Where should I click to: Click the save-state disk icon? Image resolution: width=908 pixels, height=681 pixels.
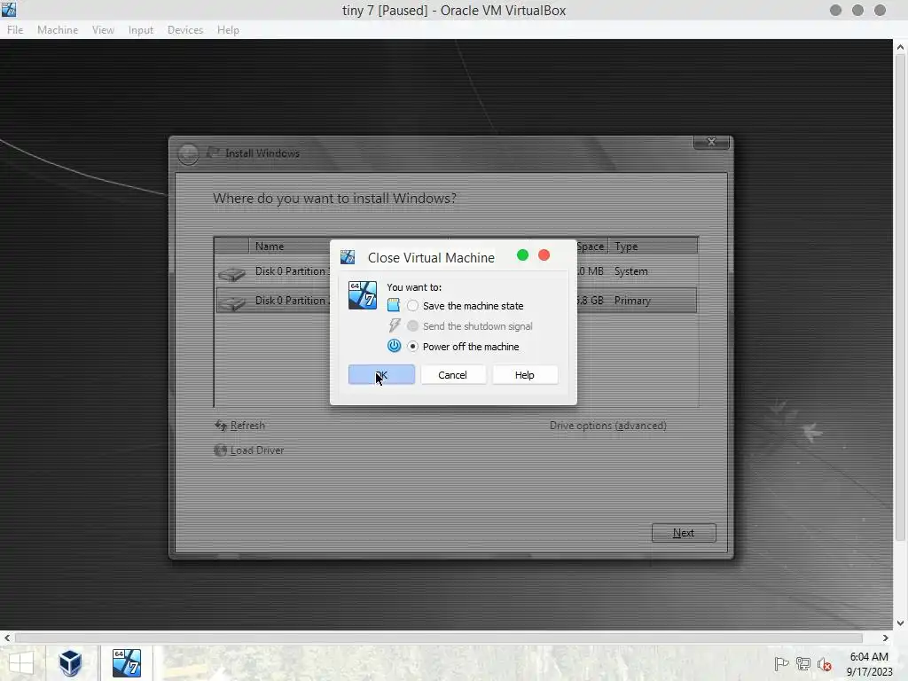(x=394, y=305)
